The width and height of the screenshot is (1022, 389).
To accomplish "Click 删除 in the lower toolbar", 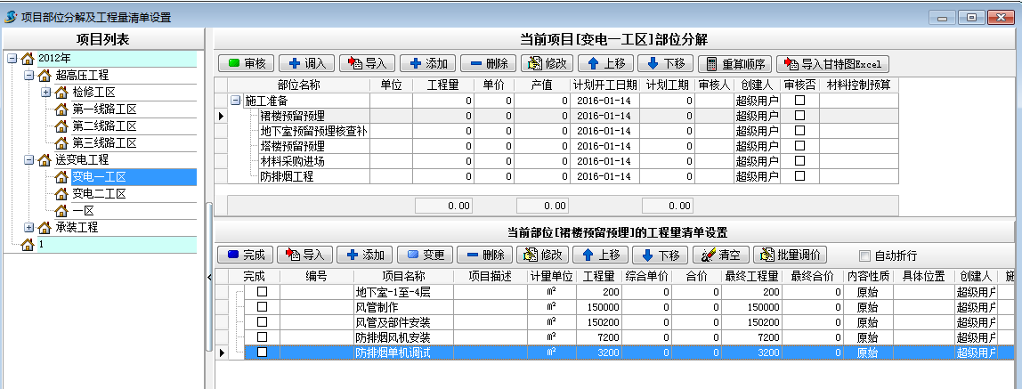I will [x=484, y=255].
